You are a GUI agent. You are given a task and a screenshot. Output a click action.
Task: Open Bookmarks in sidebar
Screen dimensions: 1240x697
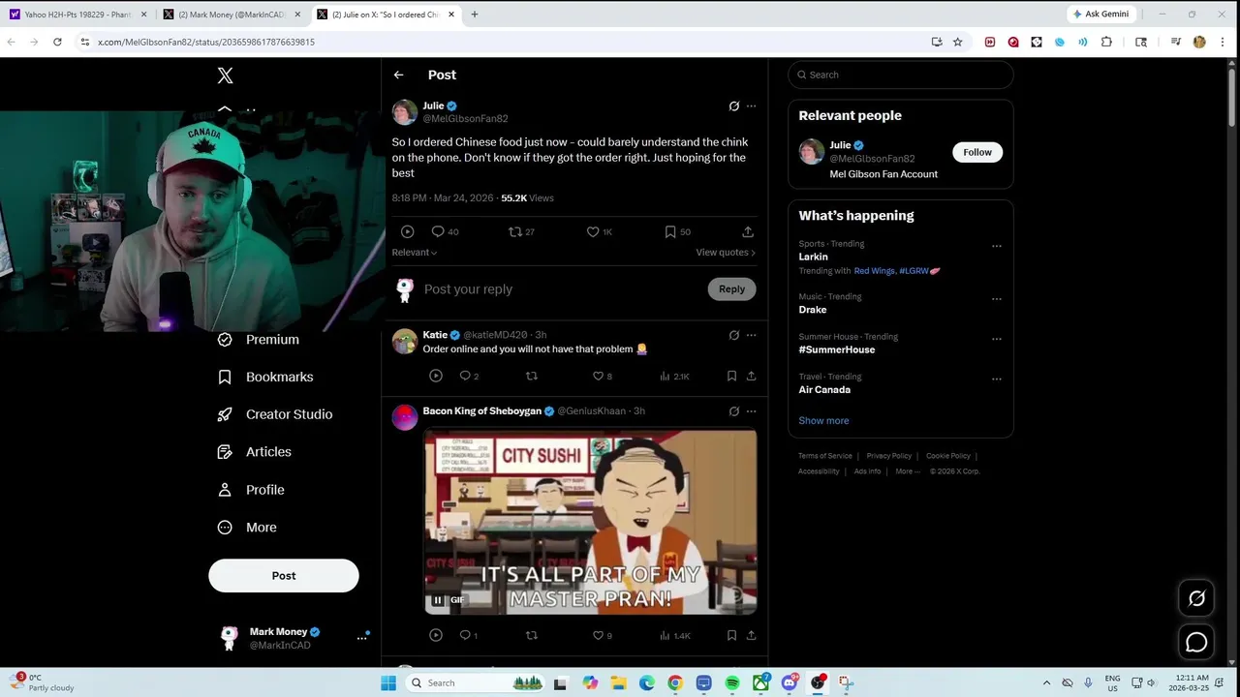click(265, 377)
